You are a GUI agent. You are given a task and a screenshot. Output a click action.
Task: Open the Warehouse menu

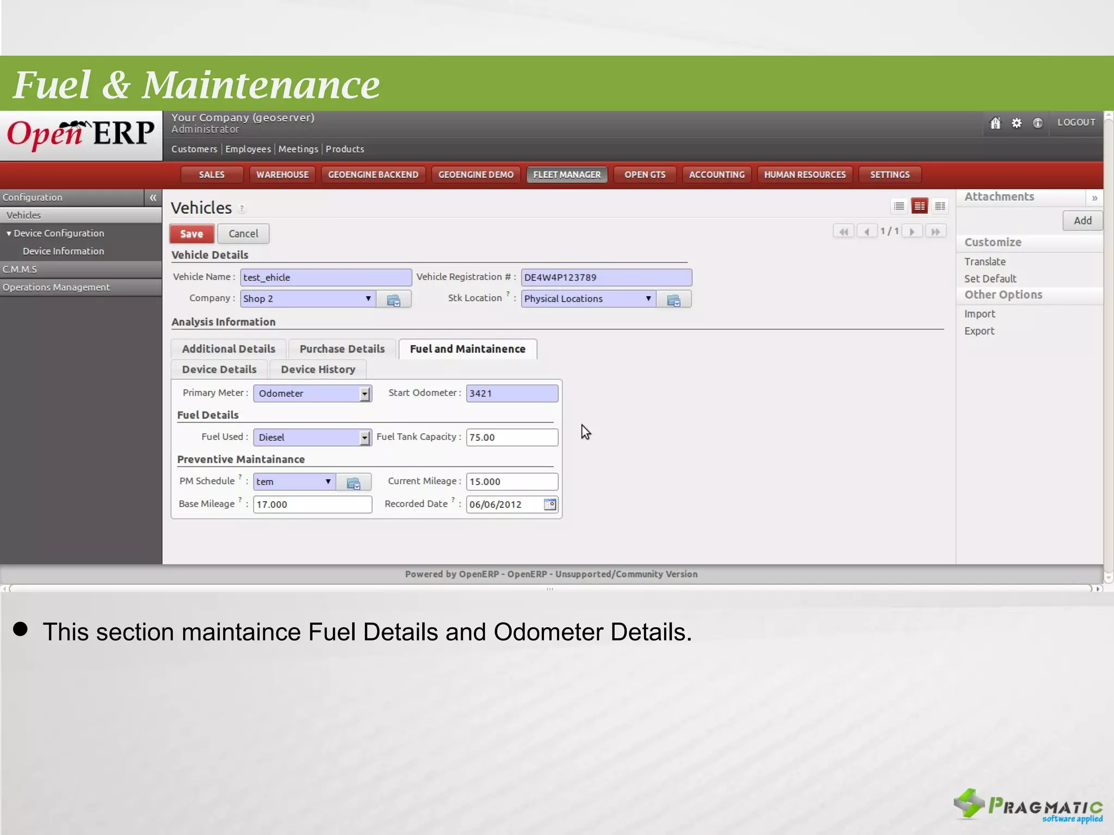coord(282,175)
